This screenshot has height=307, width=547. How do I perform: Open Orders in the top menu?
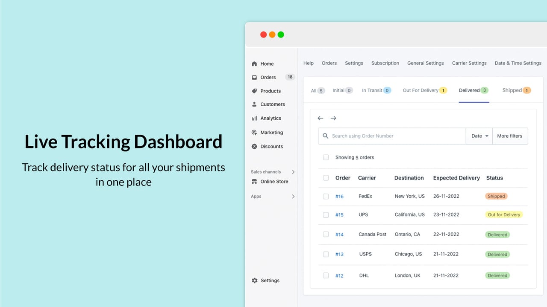pyautogui.click(x=329, y=63)
